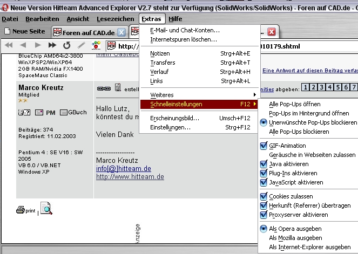Open the Datei menu
This screenshot has width=358, height=254.
(x=10, y=19)
